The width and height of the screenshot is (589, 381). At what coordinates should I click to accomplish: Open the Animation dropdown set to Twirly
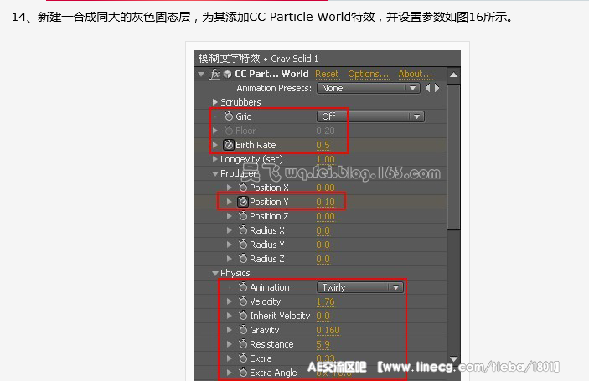pyautogui.click(x=360, y=287)
